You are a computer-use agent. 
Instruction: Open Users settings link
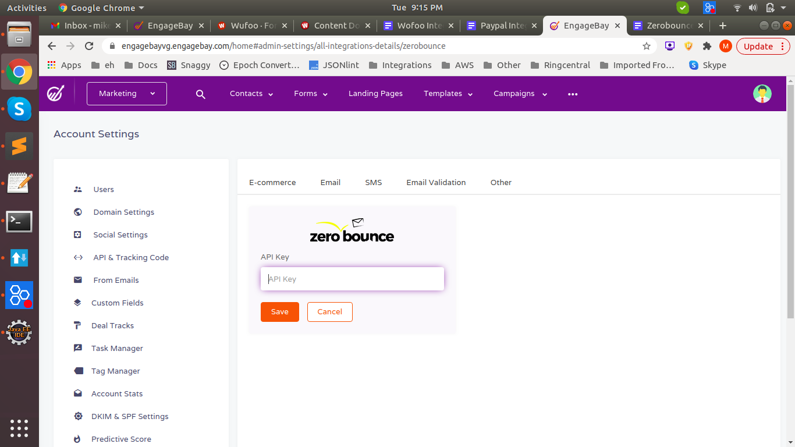coord(104,189)
